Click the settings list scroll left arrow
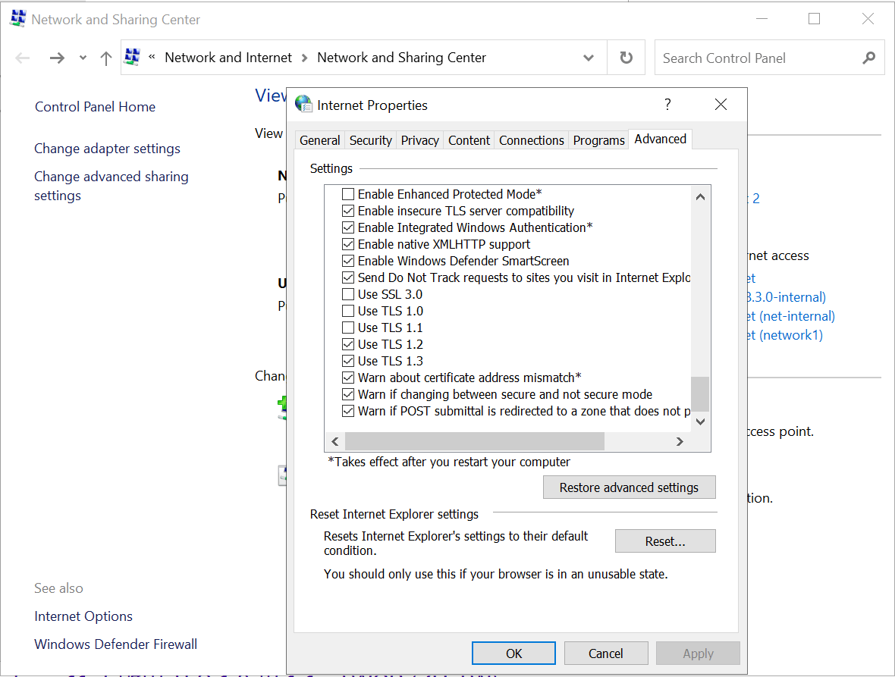 pos(335,441)
